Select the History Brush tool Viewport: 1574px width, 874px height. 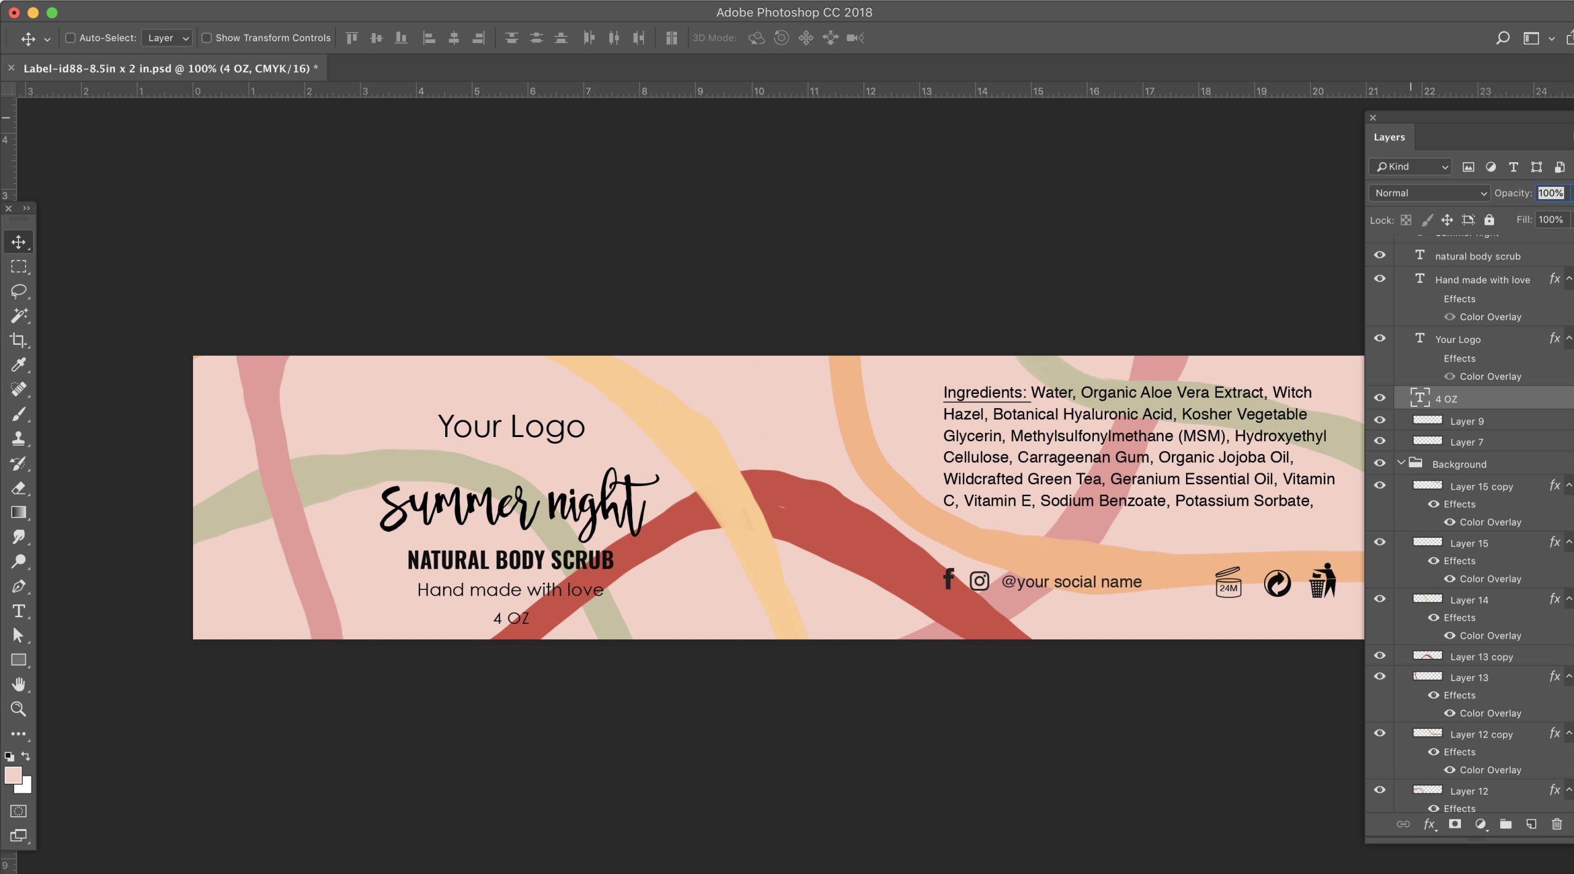(x=18, y=463)
